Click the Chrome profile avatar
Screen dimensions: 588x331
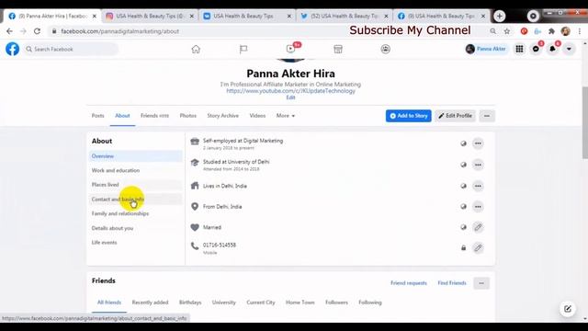pos(566,31)
